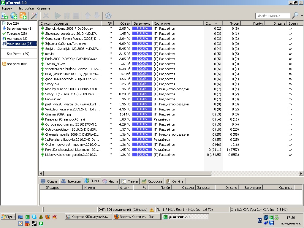This screenshot has width=304, height=228.
Task: Click progress bar of 'Svaty.avi' row
Action: 142,84
